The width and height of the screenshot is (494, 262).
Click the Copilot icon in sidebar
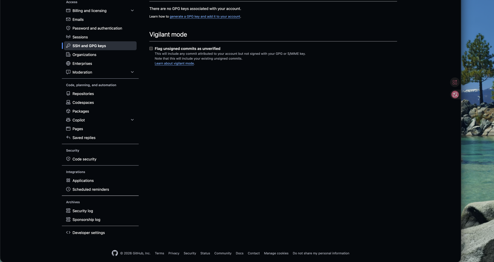pos(68,120)
